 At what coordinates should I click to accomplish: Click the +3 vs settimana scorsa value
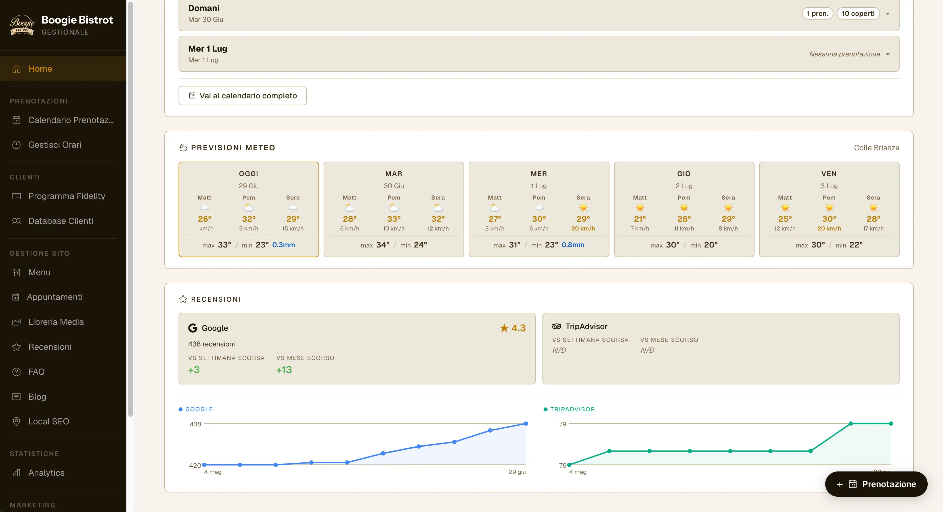pyautogui.click(x=194, y=370)
